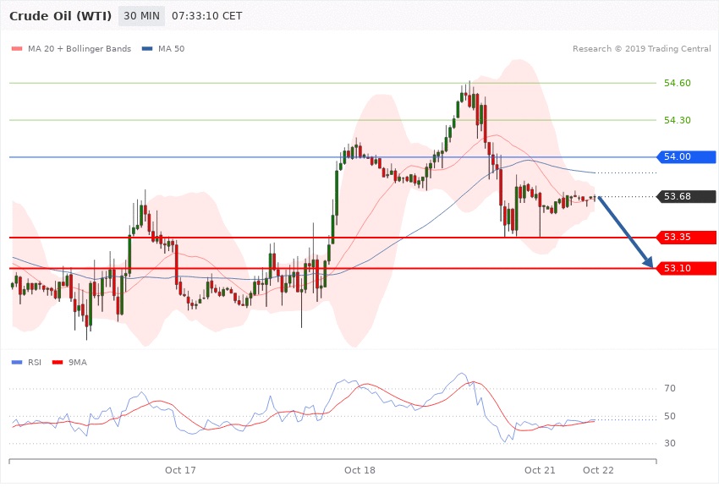The width and height of the screenshot is (719, 487).
Task: Click the pink MA 20 legend swatch
Action: (x=17, y=49)
